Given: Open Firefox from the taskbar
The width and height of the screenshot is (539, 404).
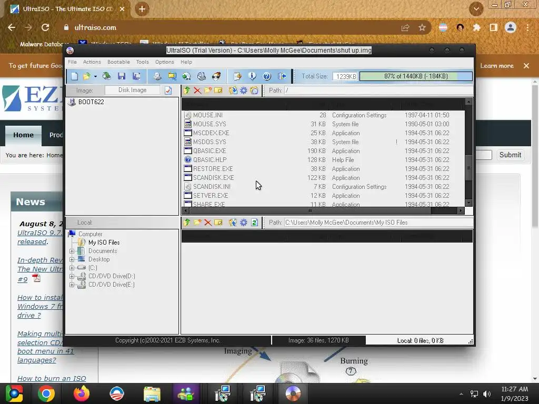Looking at the screenshot, I should (82, 393).
